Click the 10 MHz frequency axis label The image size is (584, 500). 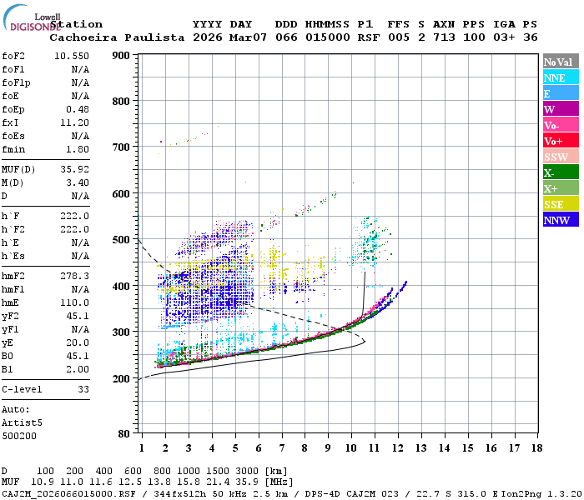pyautogui.click(x=351, y=448)
